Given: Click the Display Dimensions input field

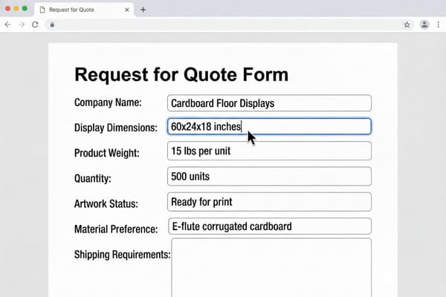Looking at the screenshot, I should [269, 126].
